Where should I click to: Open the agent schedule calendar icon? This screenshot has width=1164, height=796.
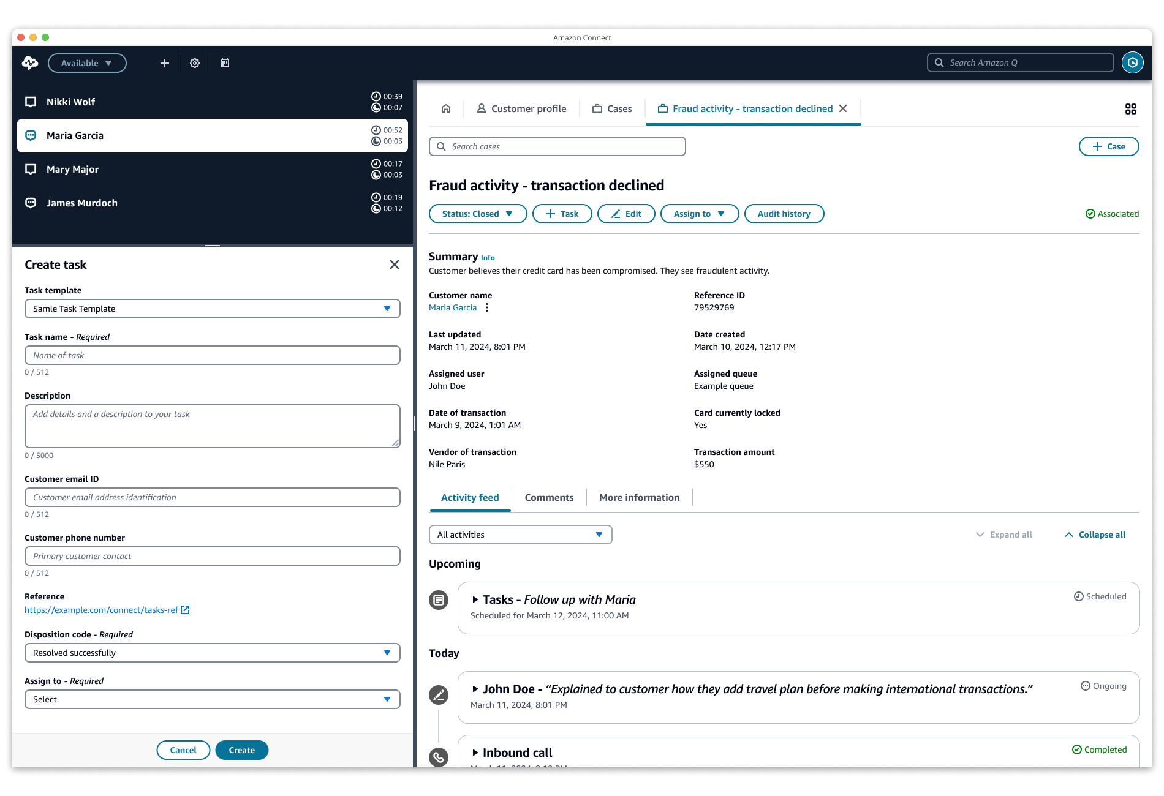point(225,62)
